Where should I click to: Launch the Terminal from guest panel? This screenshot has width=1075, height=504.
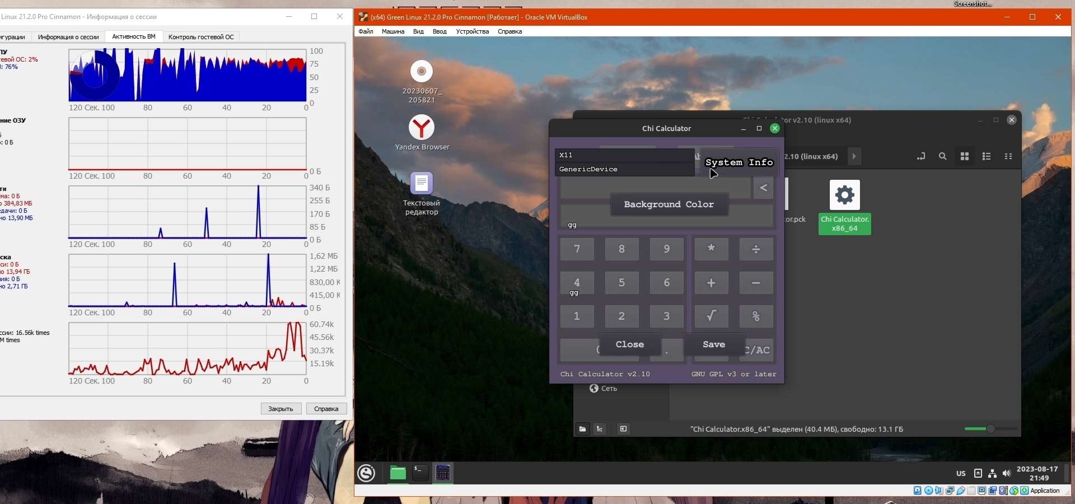click(420, 473)
